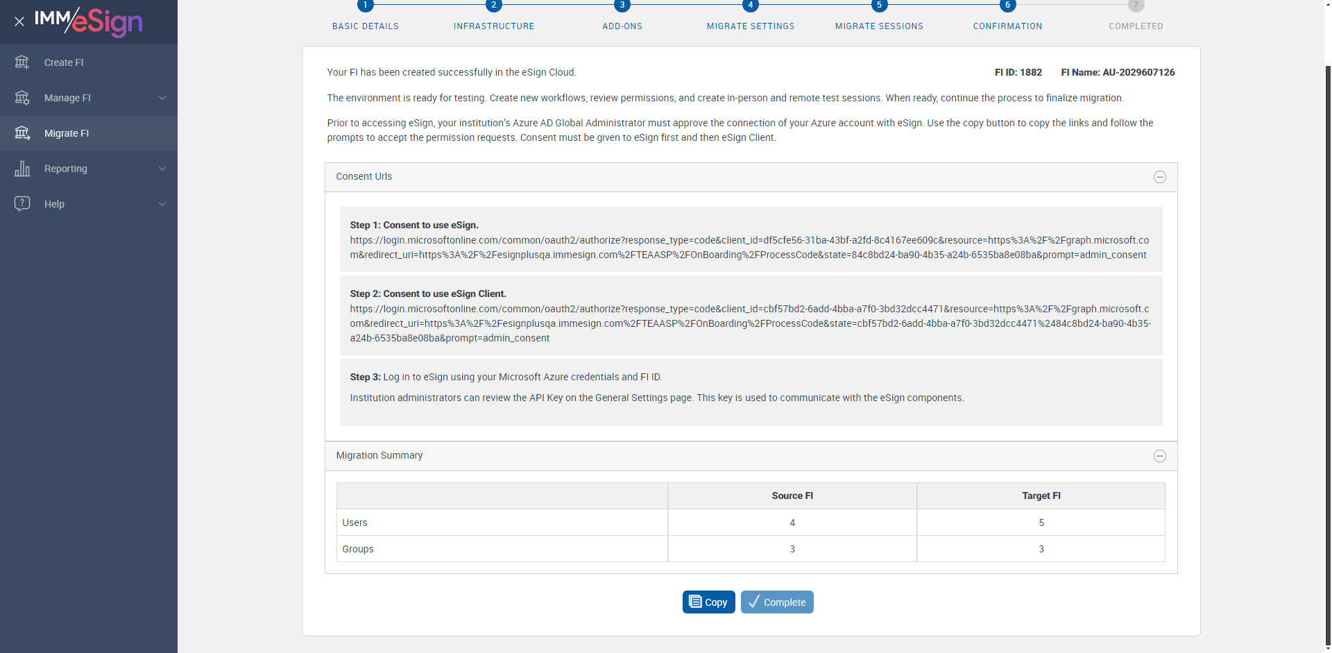Click the copy icon inside the Copy button
1332x653 pixels.
(695, 602)
